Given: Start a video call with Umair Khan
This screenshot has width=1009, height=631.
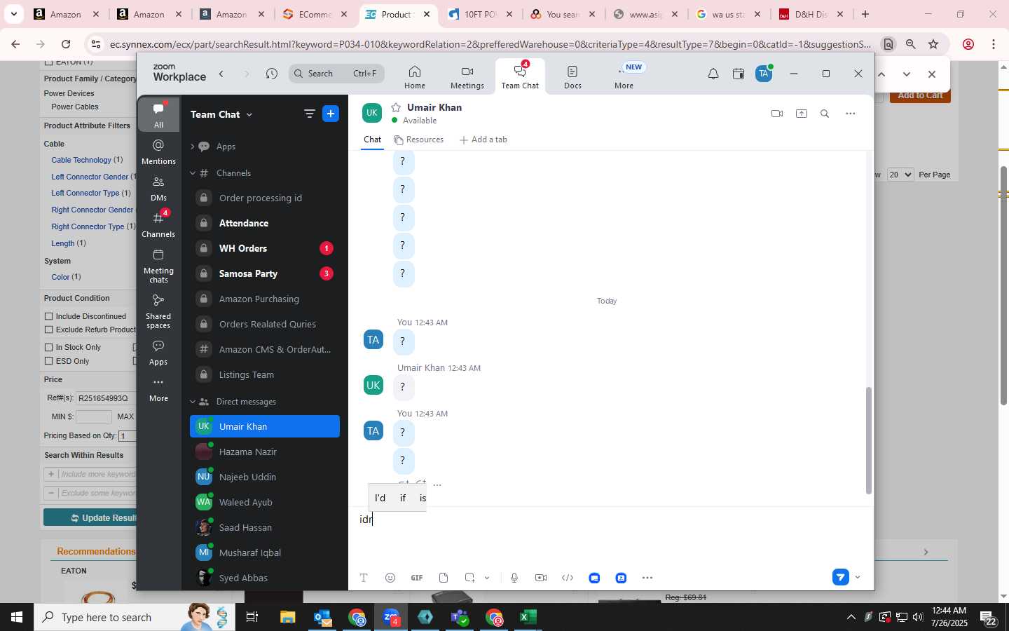Looking at the screenshot, I should (776, 114).
